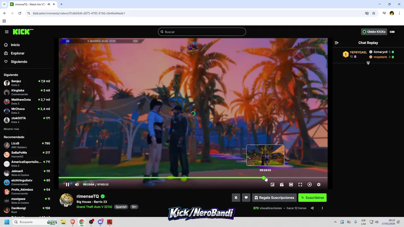Open ztokDOTA channel in sidebar
Screen dimensions: 404x227
(x=27, y=120)
